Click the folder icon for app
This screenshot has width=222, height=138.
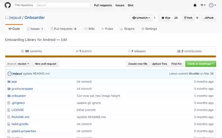coord(9,82)
